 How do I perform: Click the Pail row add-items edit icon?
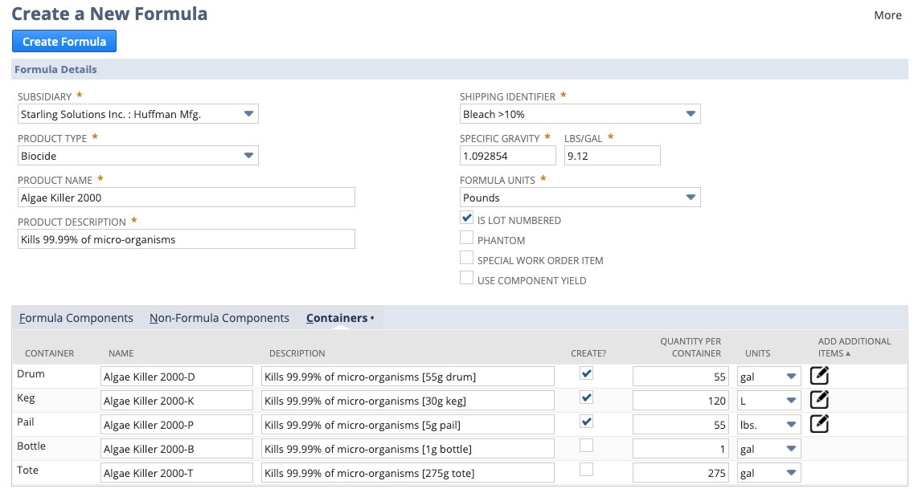click(819, 423)
